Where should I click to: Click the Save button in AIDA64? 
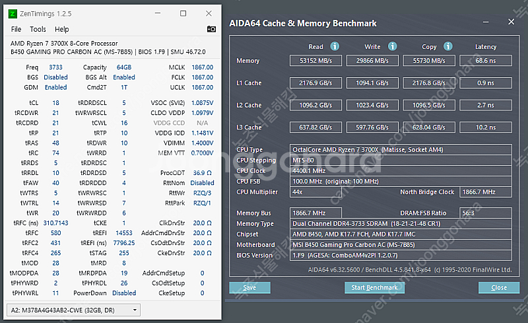coord(249,287)
